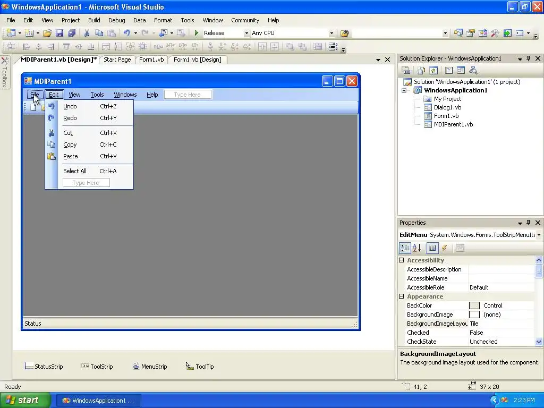
Task: Click the WindowsApplication1 taskbar button
Action: coord(98,401)
